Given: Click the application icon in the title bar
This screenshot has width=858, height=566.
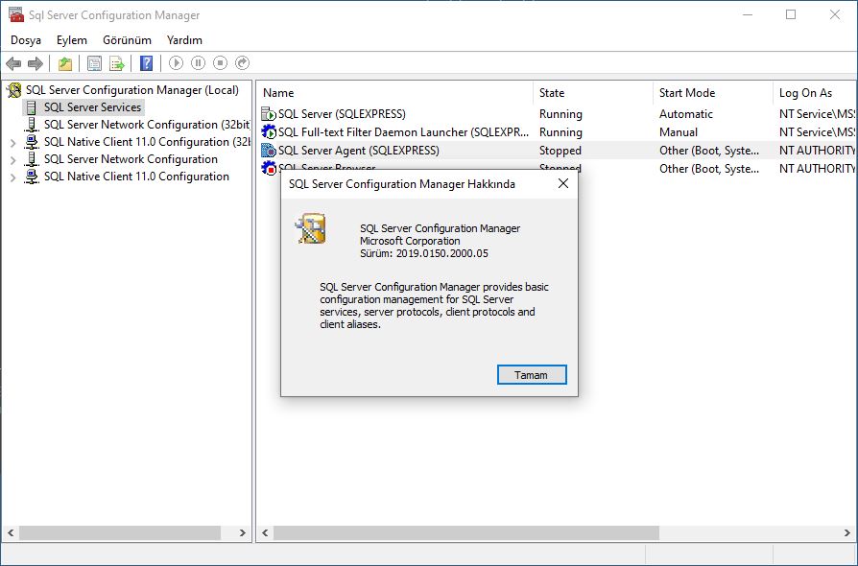Looking at the screenshot, I should pos(16,14).
